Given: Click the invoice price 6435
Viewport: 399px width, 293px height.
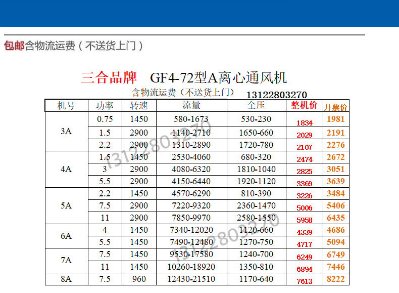Looking at the screenshot, I should pyautogui.click(x=336, y=218).
